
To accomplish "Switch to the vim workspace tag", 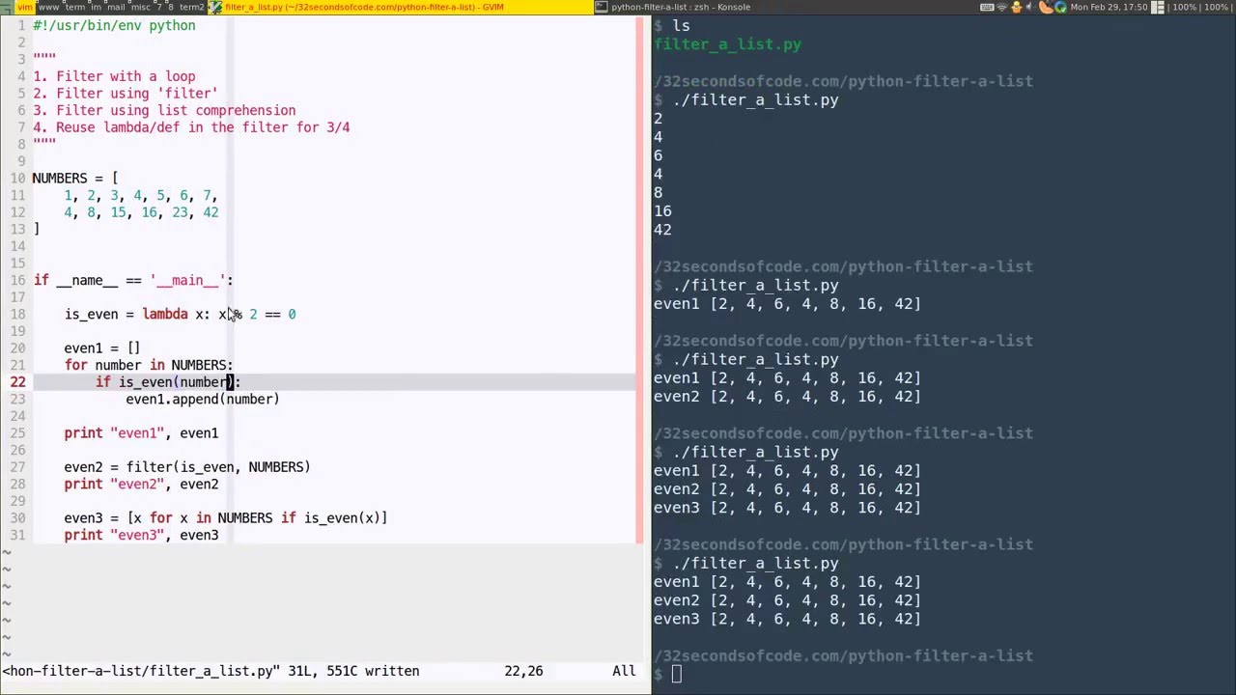I will click(25, 7).
